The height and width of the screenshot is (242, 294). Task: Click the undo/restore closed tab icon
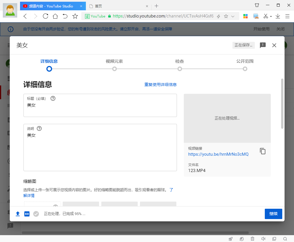click(x=65, y=16)
